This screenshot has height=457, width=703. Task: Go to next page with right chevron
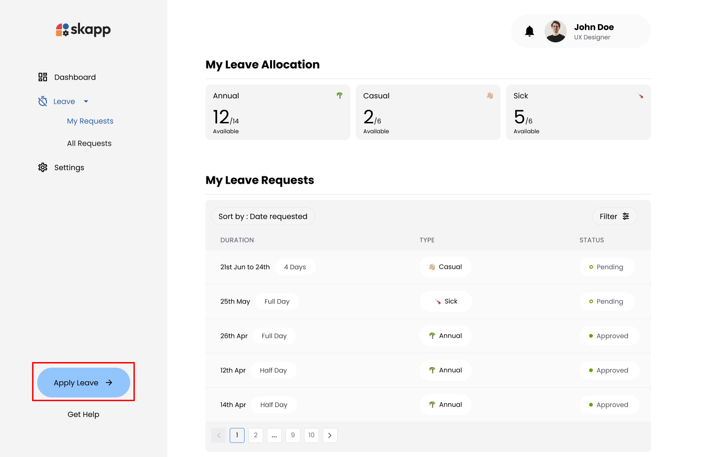click(330, 435)
